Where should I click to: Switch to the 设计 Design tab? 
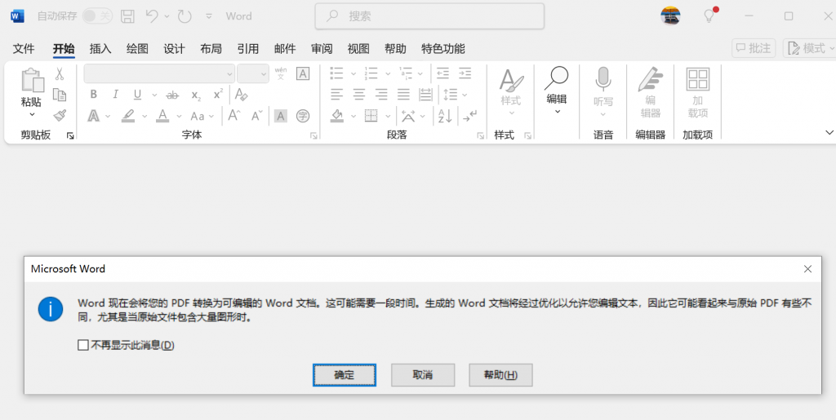click(174, 49)
